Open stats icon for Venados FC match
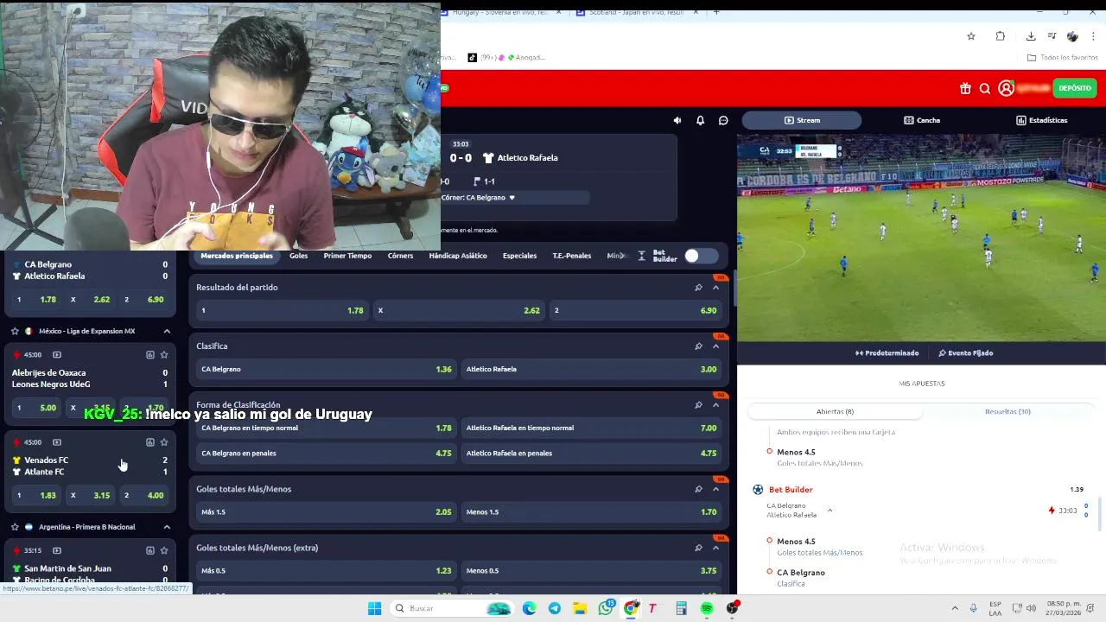Screen dimensions: 1106x622 coord(149,442)
